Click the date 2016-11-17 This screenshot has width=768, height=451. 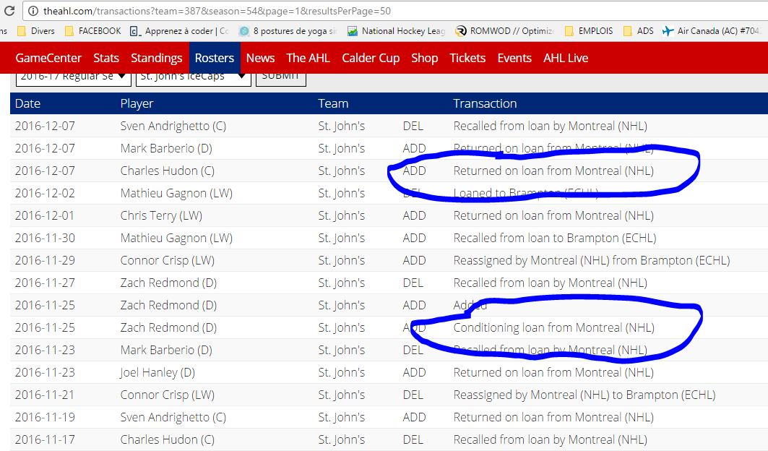click(45, 439)
